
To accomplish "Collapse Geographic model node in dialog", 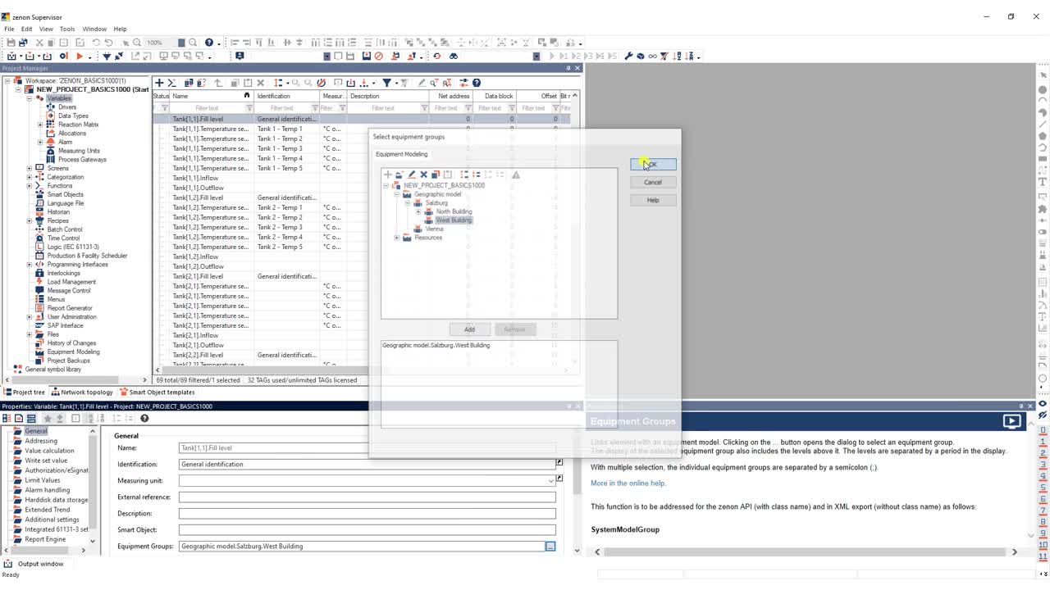I will [397, 194].
